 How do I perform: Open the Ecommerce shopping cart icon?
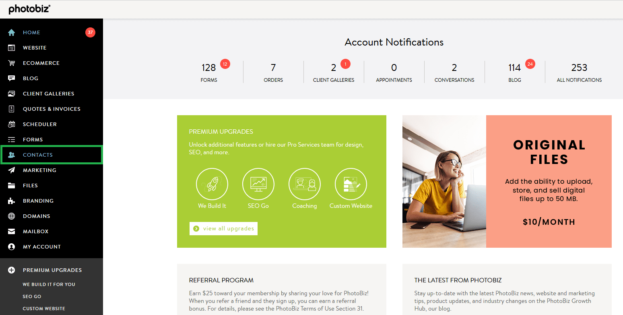click(12, 63)
